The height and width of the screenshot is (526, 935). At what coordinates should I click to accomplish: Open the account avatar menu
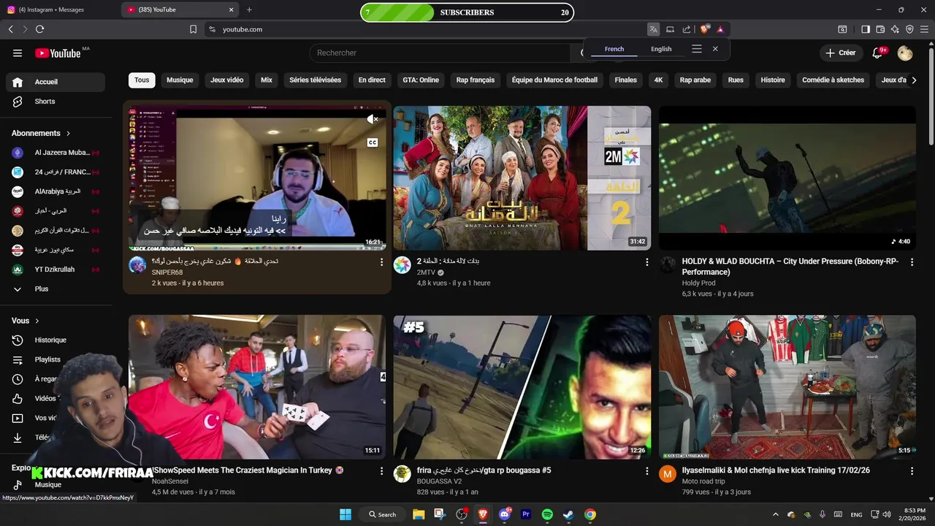tap(905, 53)
